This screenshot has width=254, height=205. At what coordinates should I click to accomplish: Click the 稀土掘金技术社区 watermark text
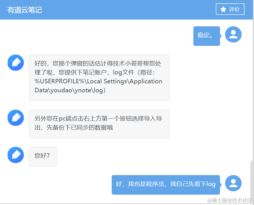point(230,200)
